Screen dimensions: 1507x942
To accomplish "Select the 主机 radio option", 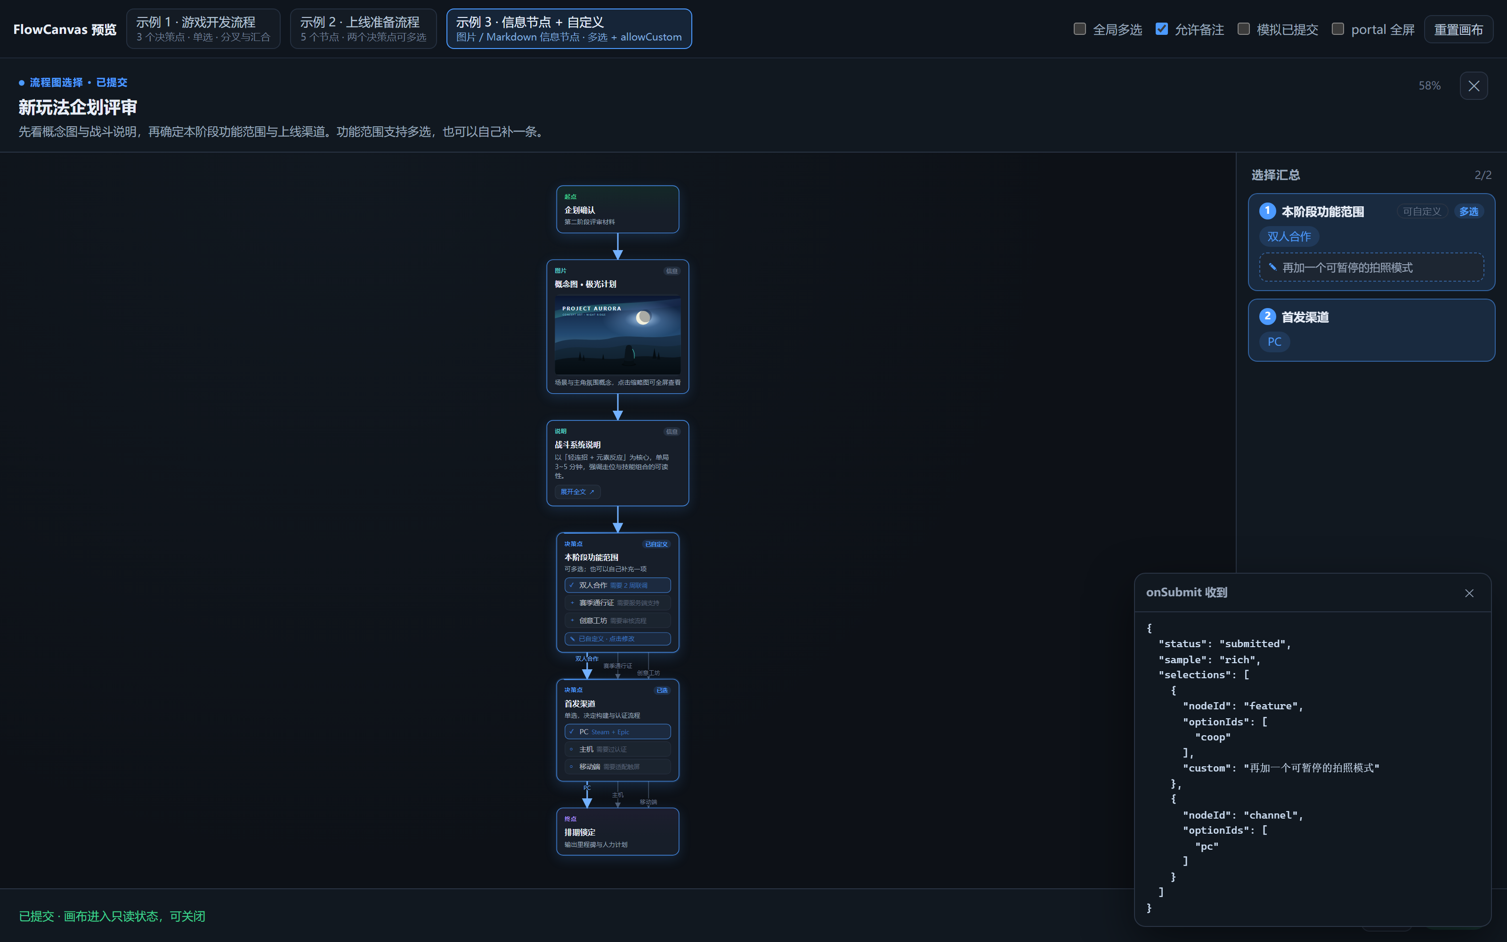I will (618, 749).
